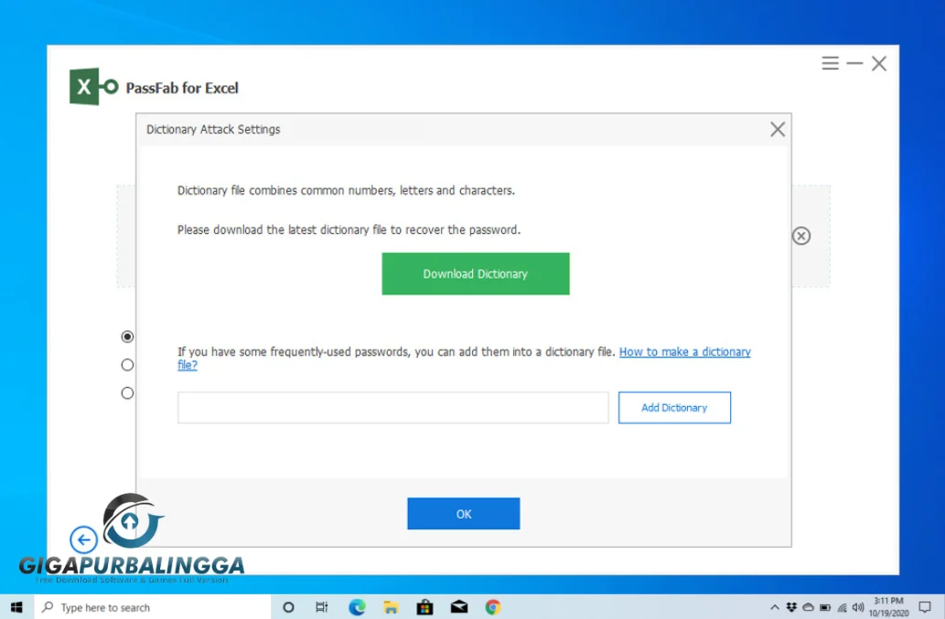Open the PassFab hamburger menu
This screenshot has height=619, width=945.
point(830,63)
